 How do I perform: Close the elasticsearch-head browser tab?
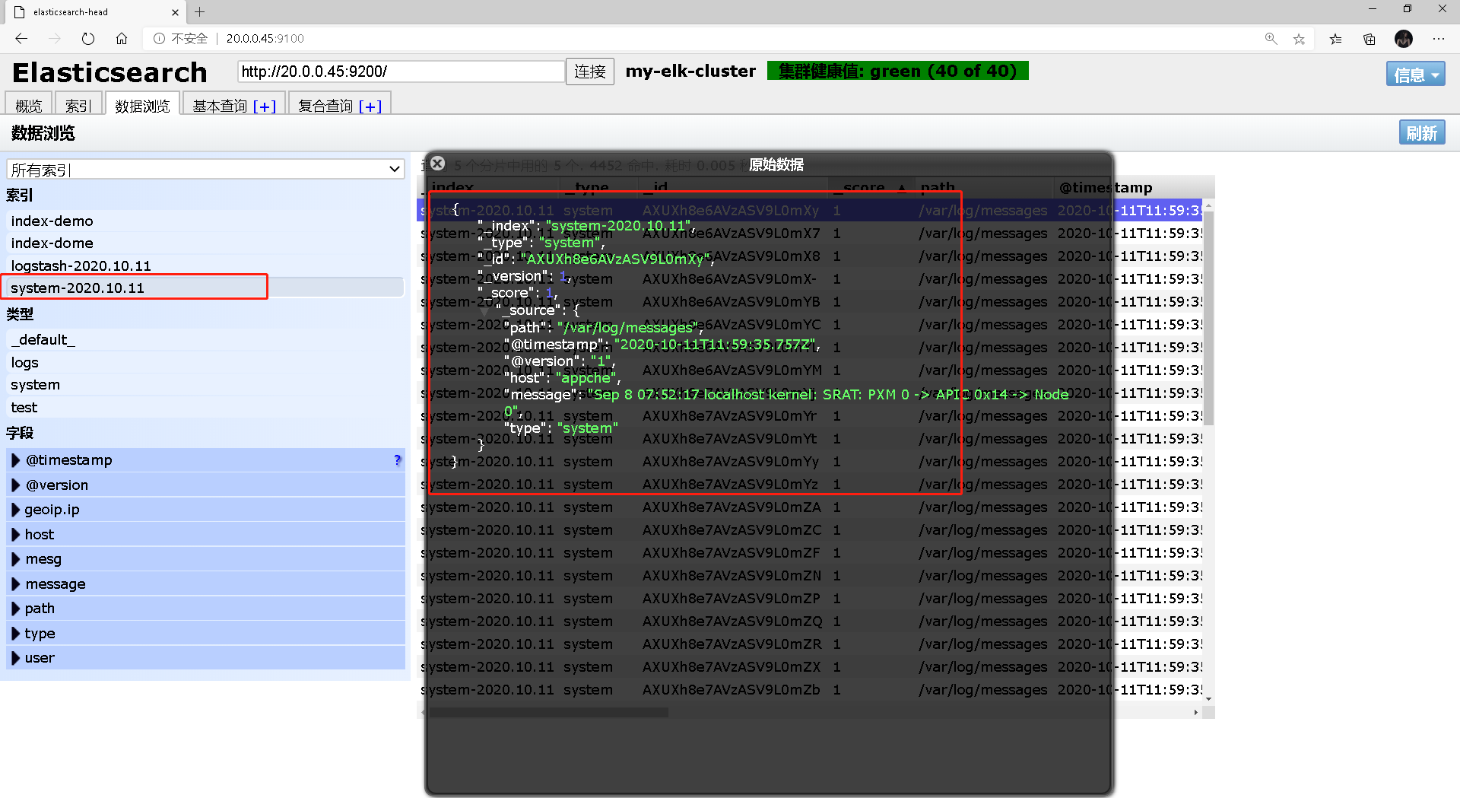(175, 12)
